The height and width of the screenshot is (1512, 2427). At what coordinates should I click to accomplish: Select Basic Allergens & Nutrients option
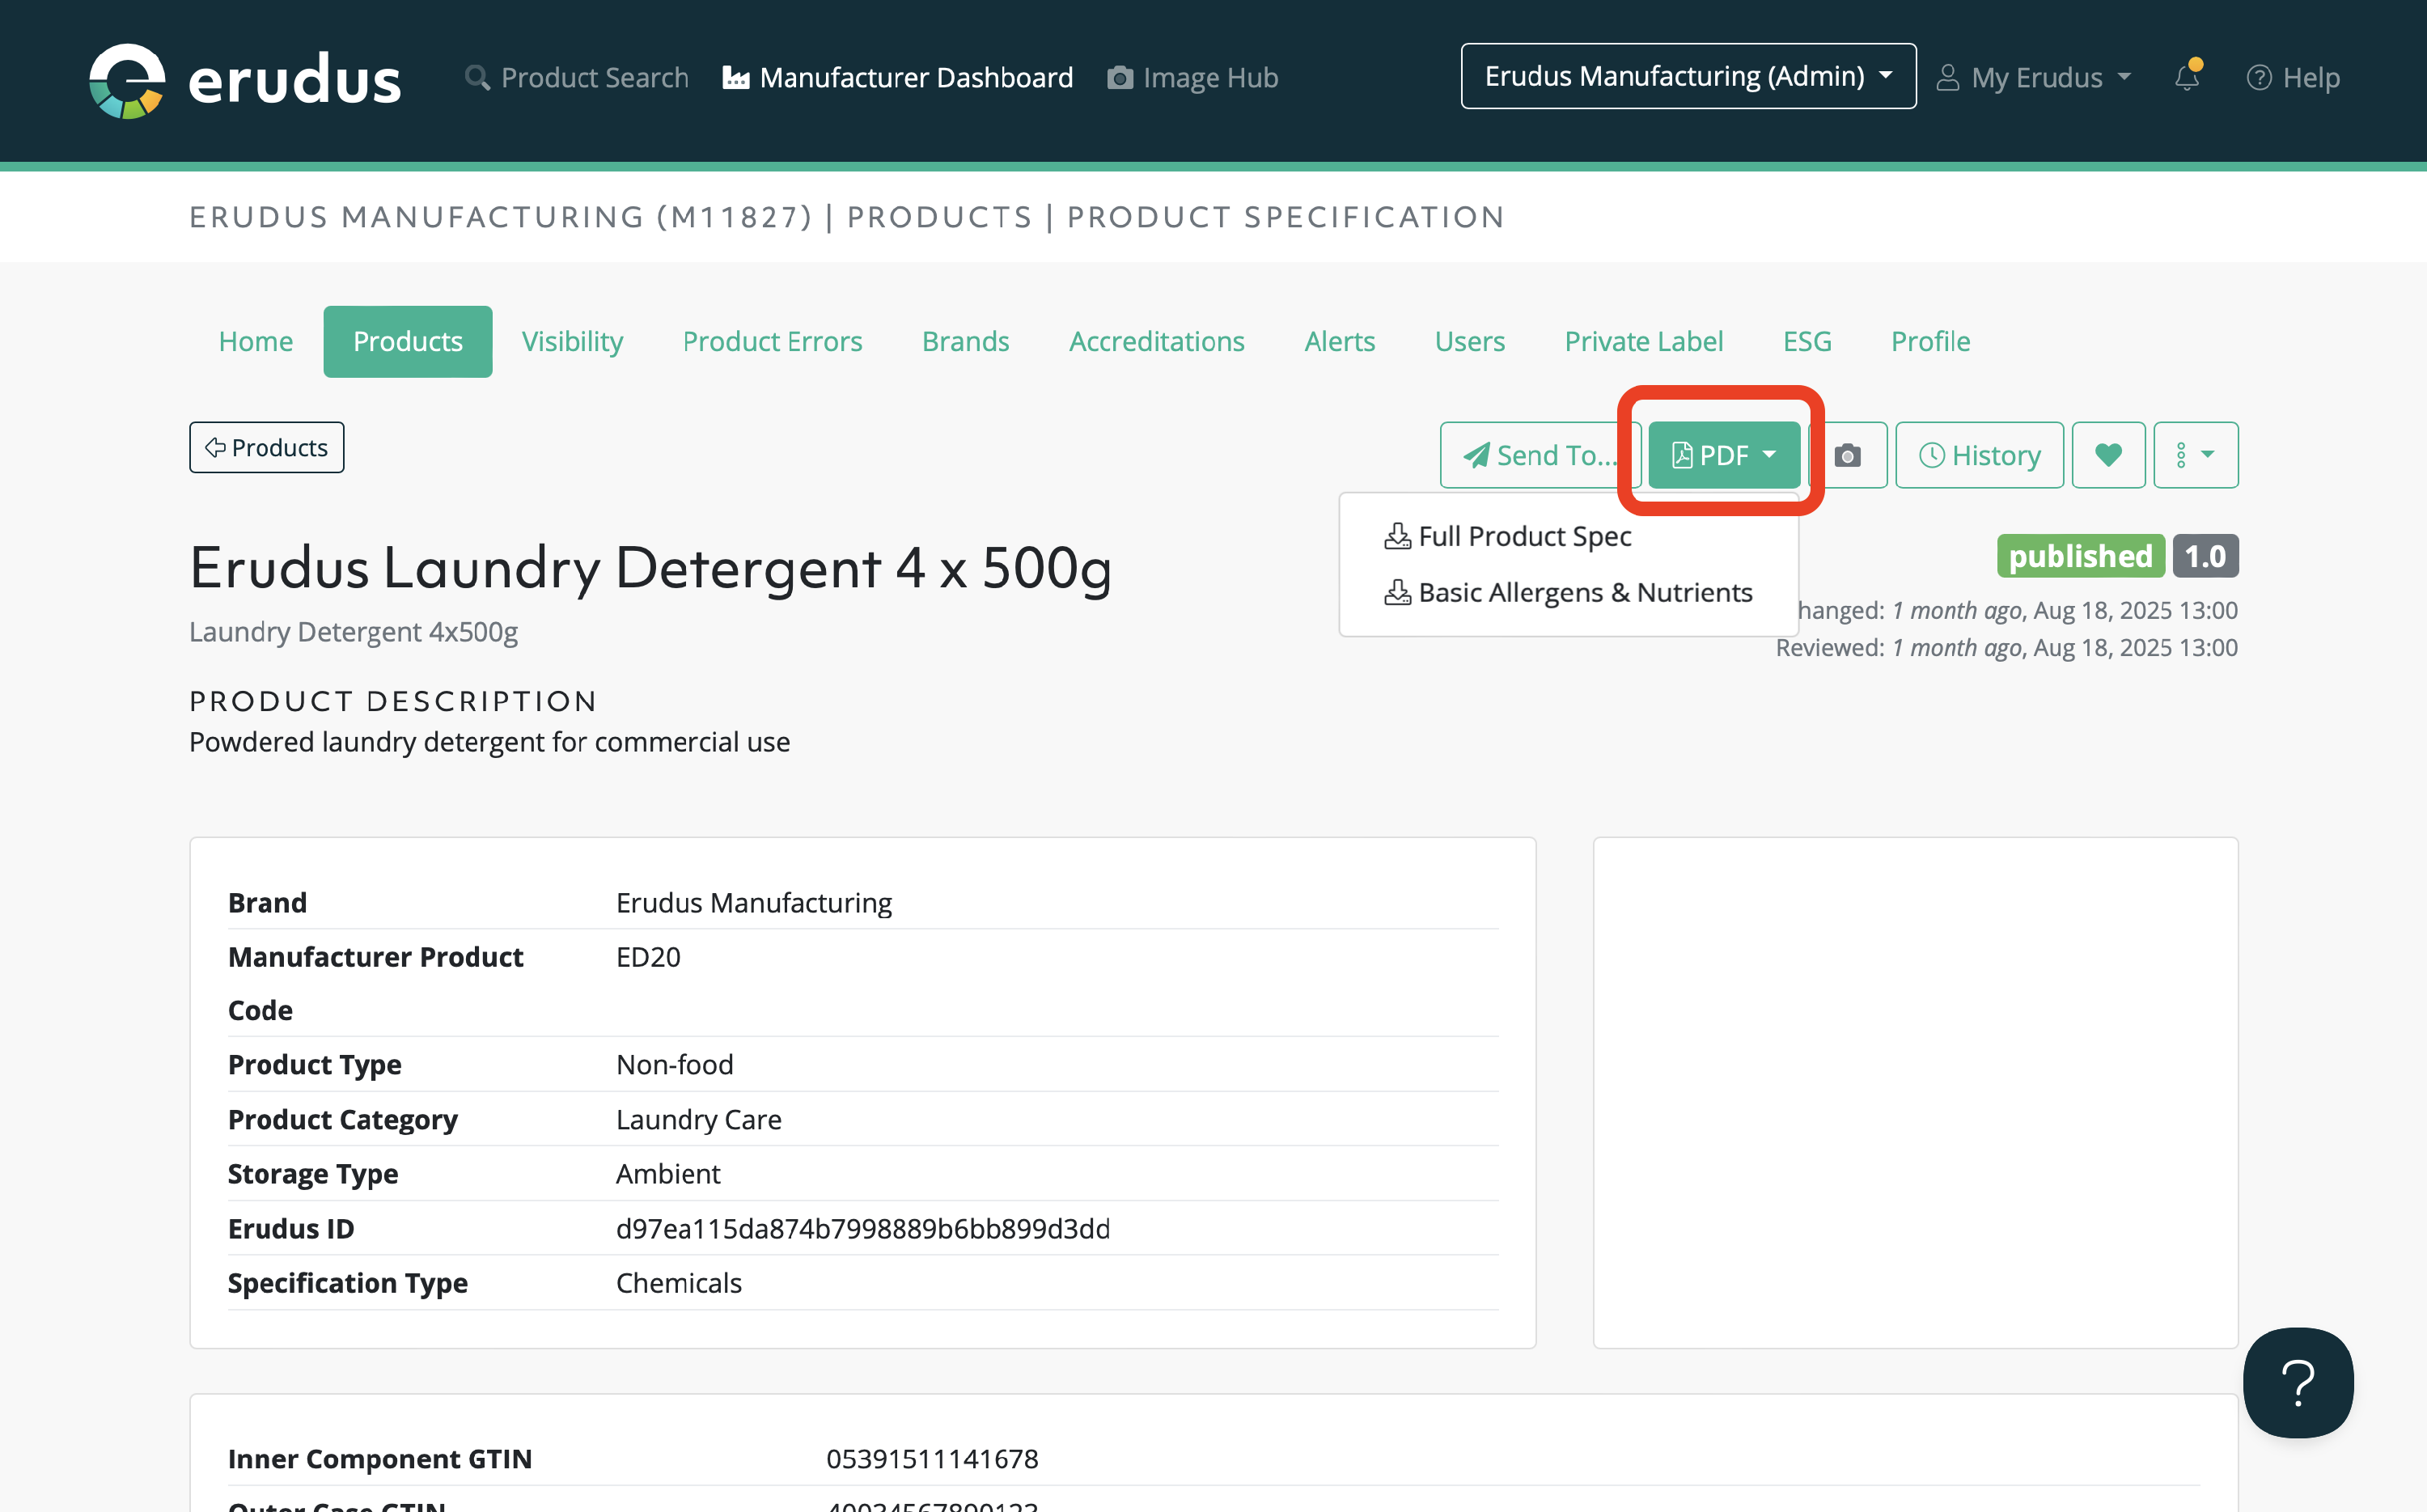(x=1569, y=592)
